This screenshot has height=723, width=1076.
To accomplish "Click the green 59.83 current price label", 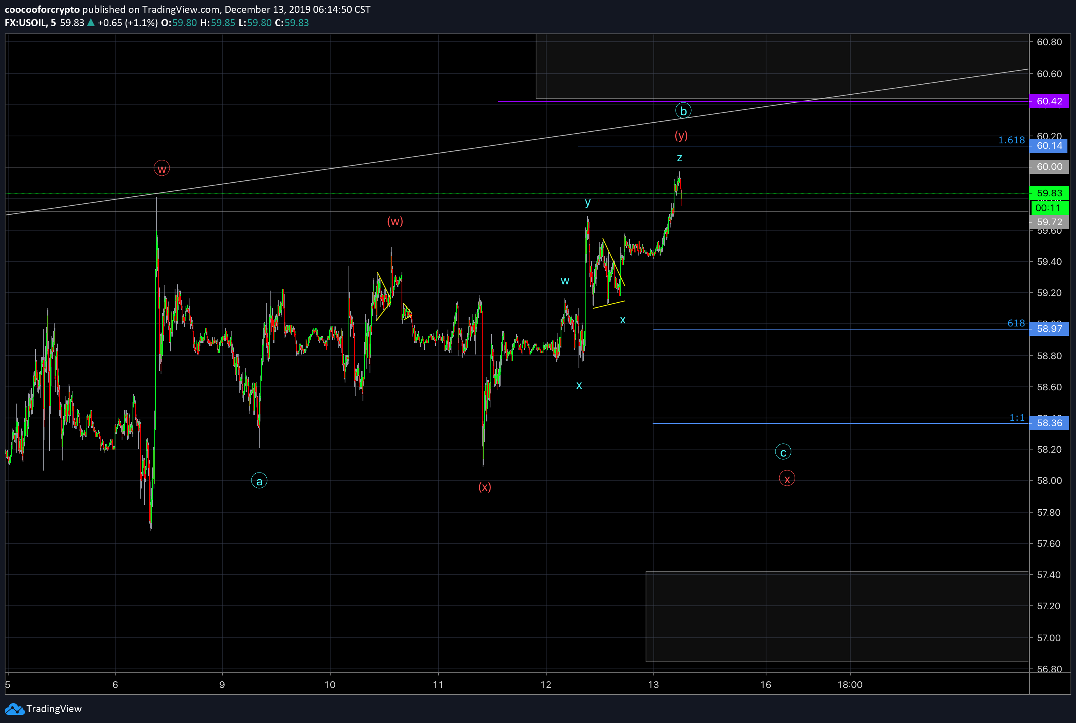I will [x=1049, y=193].
